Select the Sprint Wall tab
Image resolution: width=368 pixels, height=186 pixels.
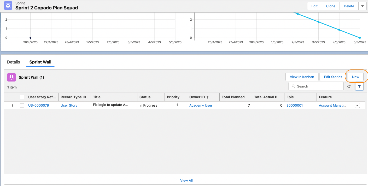point(40,62)
